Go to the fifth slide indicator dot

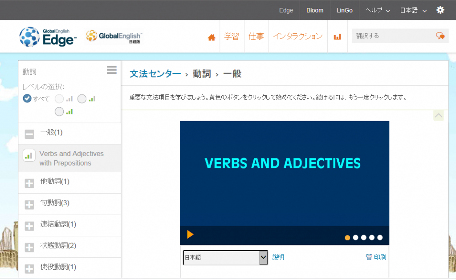[380, 238]
